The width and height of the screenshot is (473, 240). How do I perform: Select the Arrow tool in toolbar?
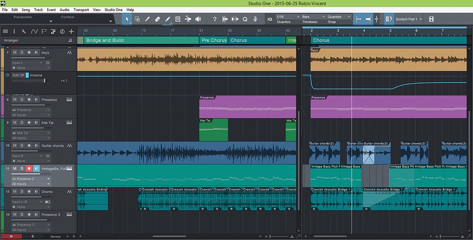[x=127, y=19]
